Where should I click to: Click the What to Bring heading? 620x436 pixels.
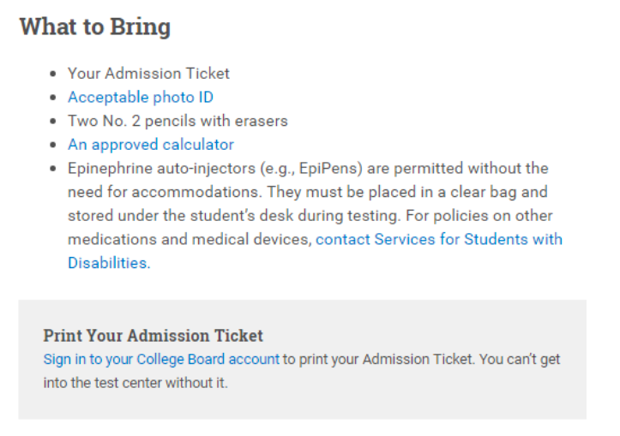point(95,27)
